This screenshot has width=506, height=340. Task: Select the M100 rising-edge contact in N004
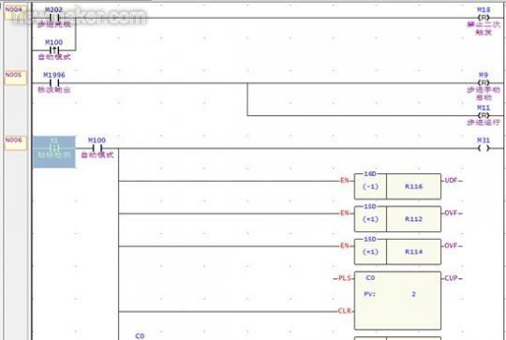click(54, 50)
